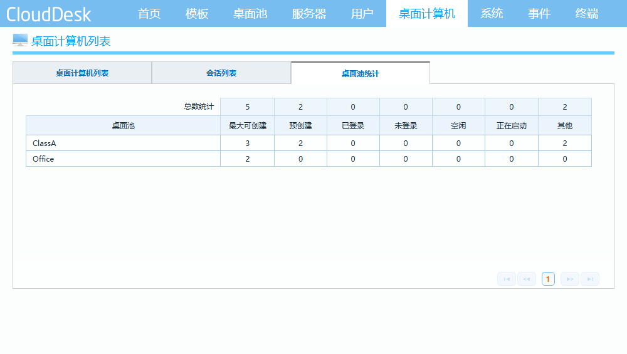The image size is (627, 354).
Task: Click total 其他 value 2
Action: pyautogui.click(x=565, y=107)
